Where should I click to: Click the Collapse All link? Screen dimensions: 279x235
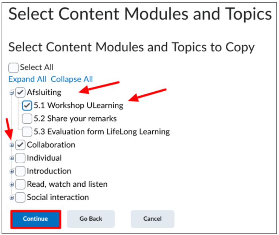(x=72, y=79)
